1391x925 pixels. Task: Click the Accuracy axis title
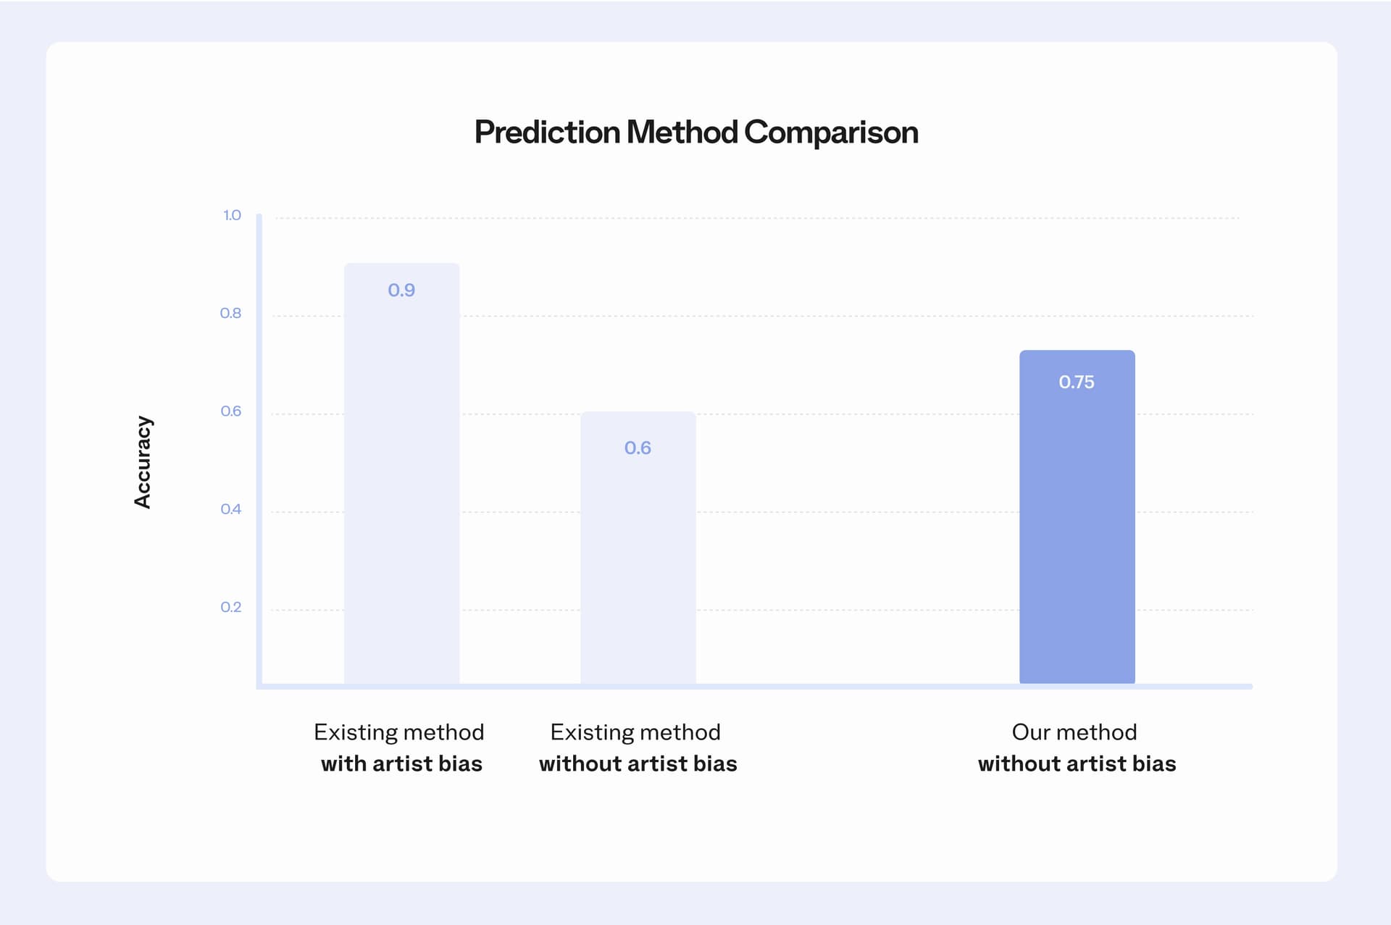click(143, 462)
